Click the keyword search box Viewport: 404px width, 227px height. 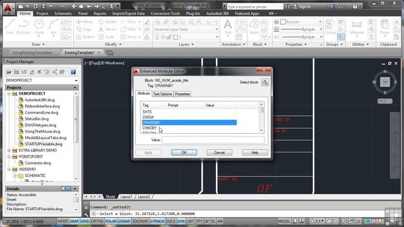[254, 7]
